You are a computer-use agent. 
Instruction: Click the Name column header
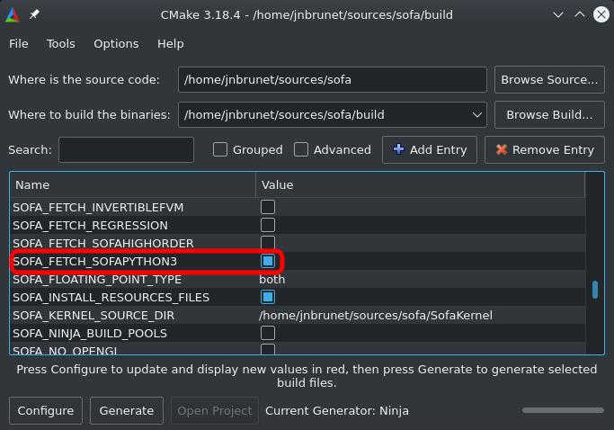coord(133,185)
